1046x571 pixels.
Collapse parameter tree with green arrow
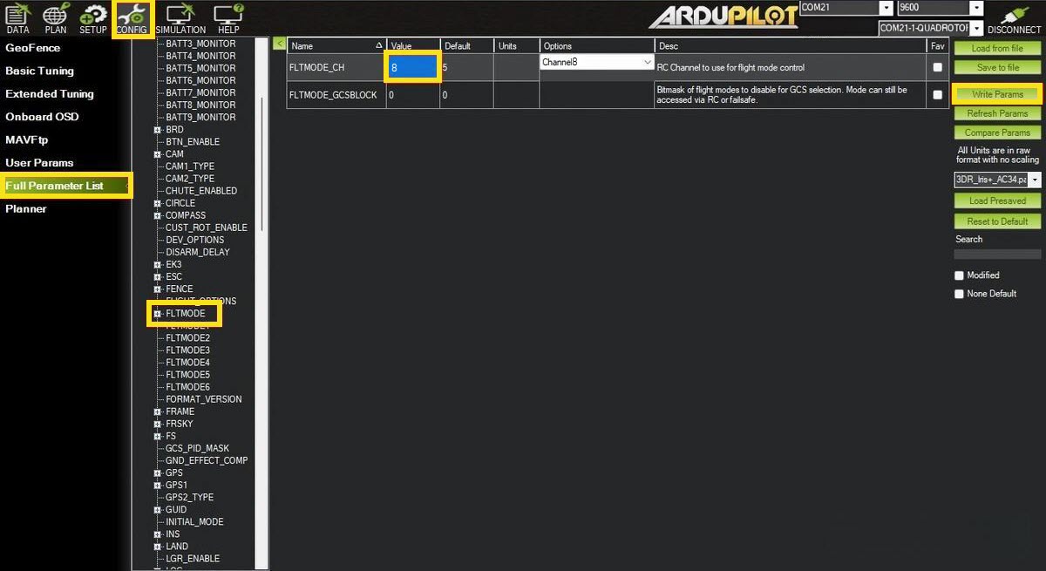click(x=279, y=44)
